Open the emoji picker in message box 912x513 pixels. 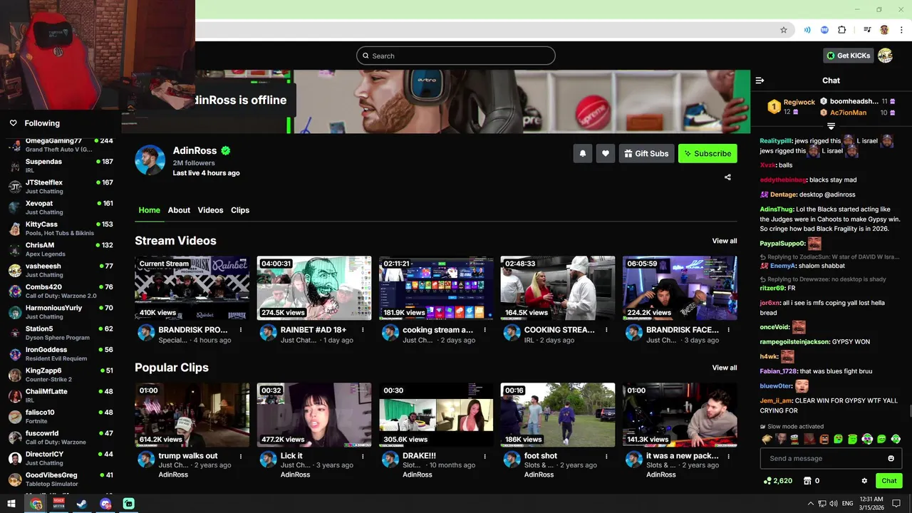pyautogui.click(x=891, y=458)
